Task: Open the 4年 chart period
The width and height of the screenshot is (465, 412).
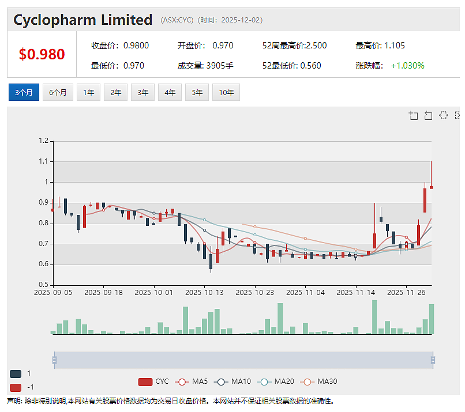Action: (170, 92)
